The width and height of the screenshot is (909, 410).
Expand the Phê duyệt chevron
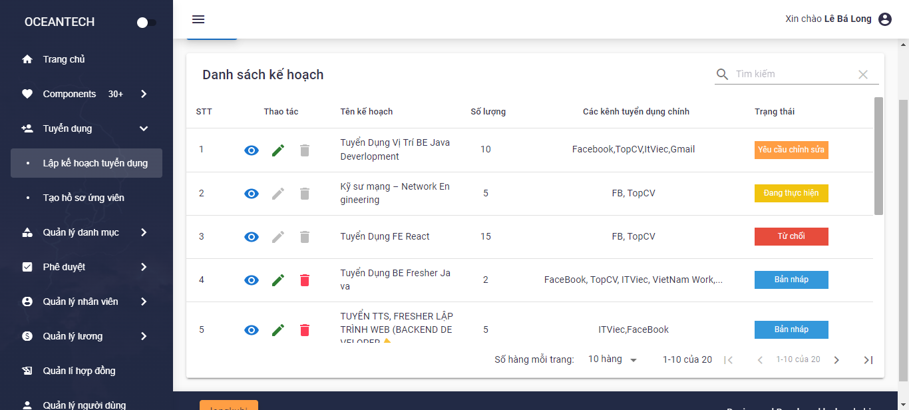(144, 267)
